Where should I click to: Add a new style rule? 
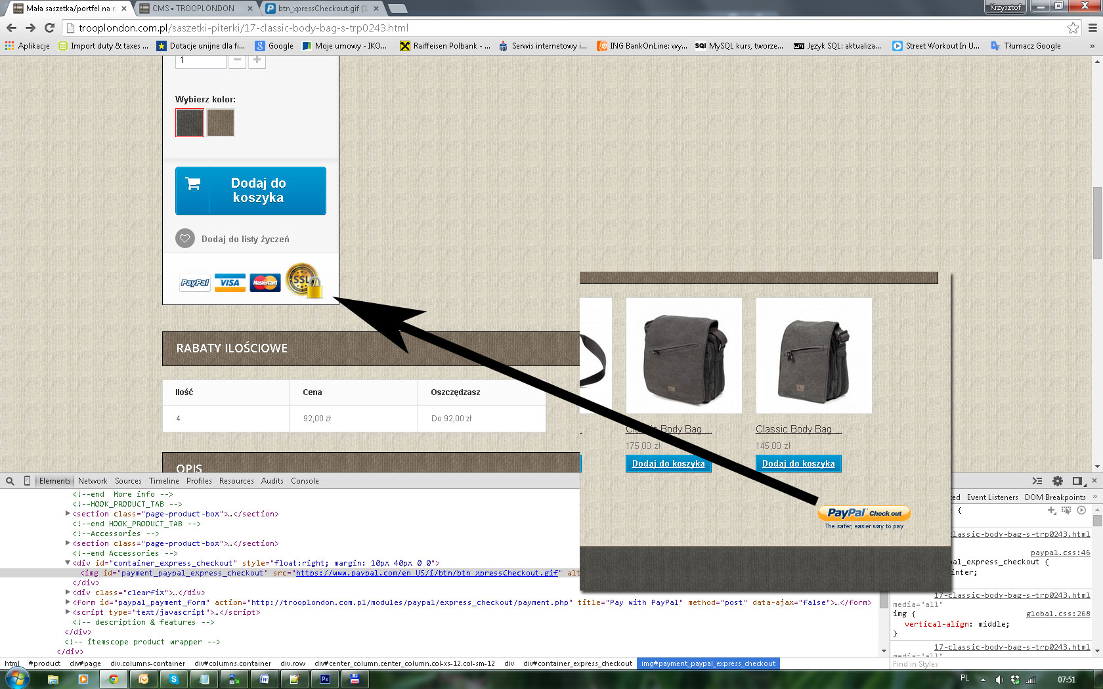[1052, 510]
